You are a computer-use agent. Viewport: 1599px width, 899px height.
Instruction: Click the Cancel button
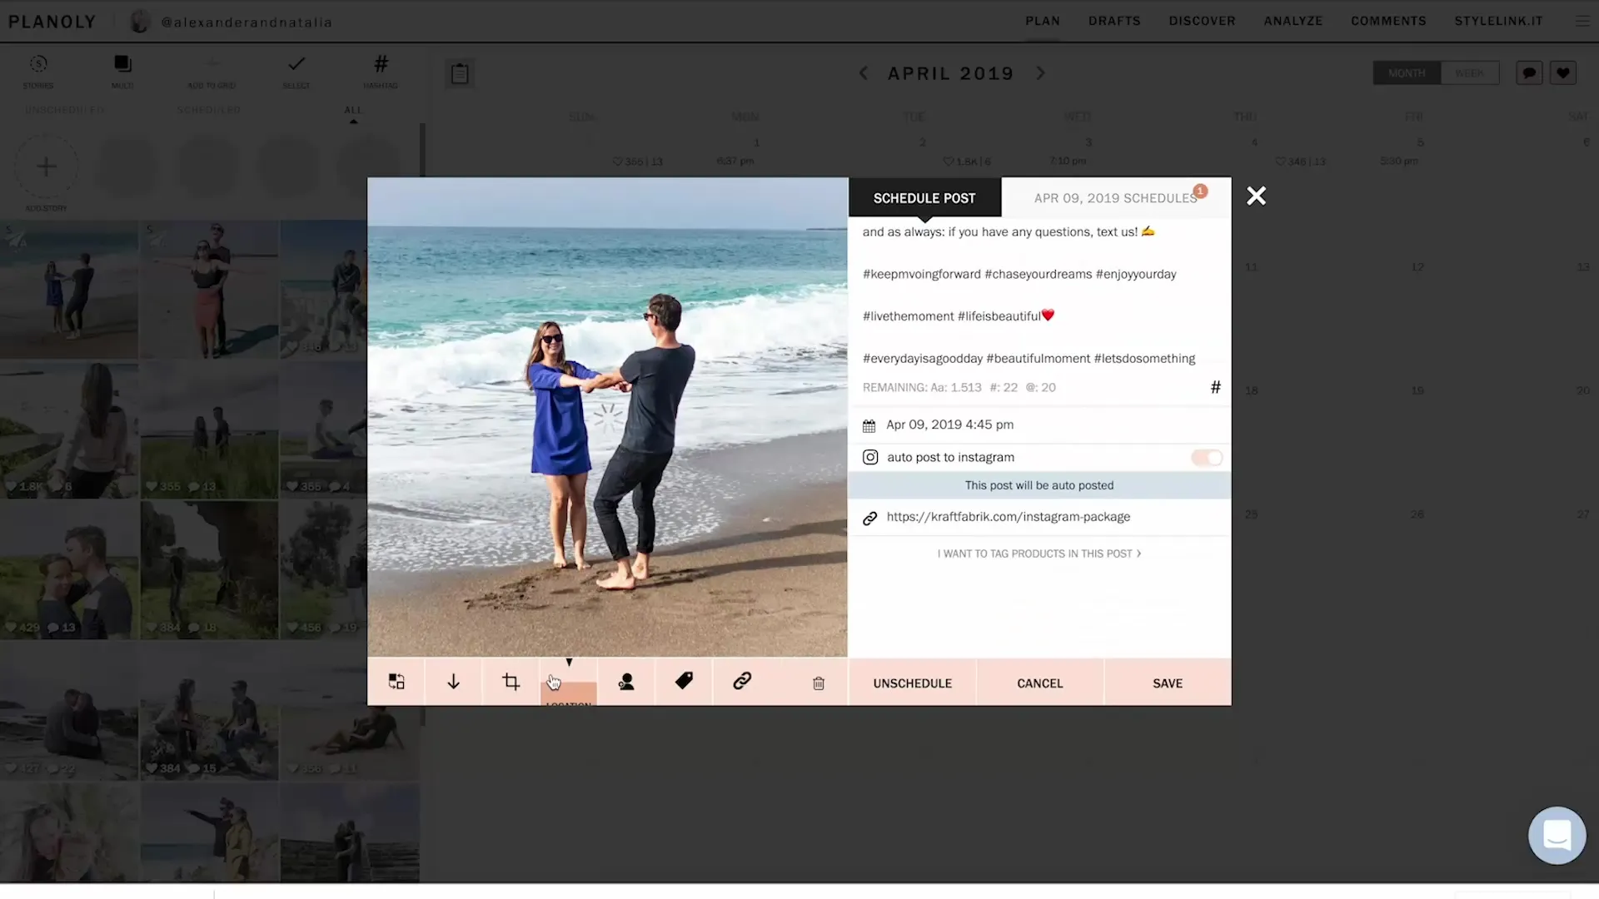(1039, 683)
